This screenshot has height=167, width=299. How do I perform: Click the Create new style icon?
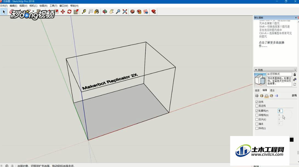coord(295,79)
